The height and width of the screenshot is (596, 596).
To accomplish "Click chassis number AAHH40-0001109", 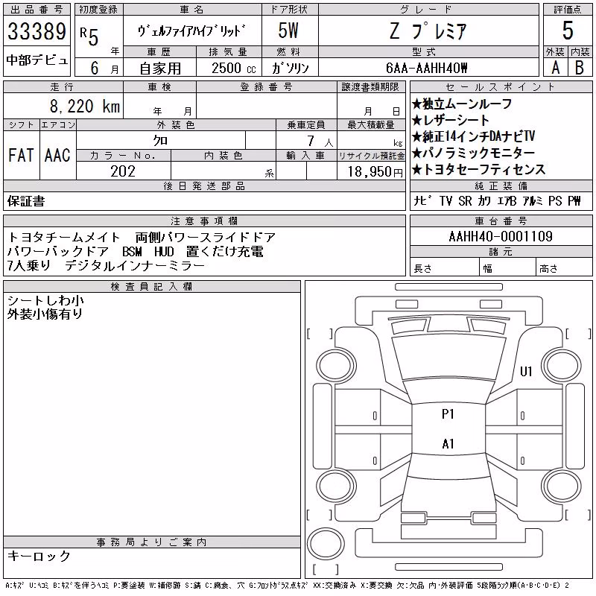I will pyautogui.click(x=501, y=236).
